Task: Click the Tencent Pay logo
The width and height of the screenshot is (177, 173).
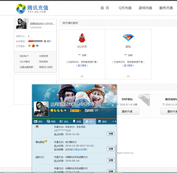Action: [32, 9]
